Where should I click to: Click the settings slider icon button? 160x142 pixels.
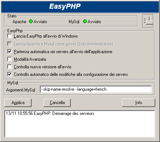pyautogui.click(x=148, y=21)
